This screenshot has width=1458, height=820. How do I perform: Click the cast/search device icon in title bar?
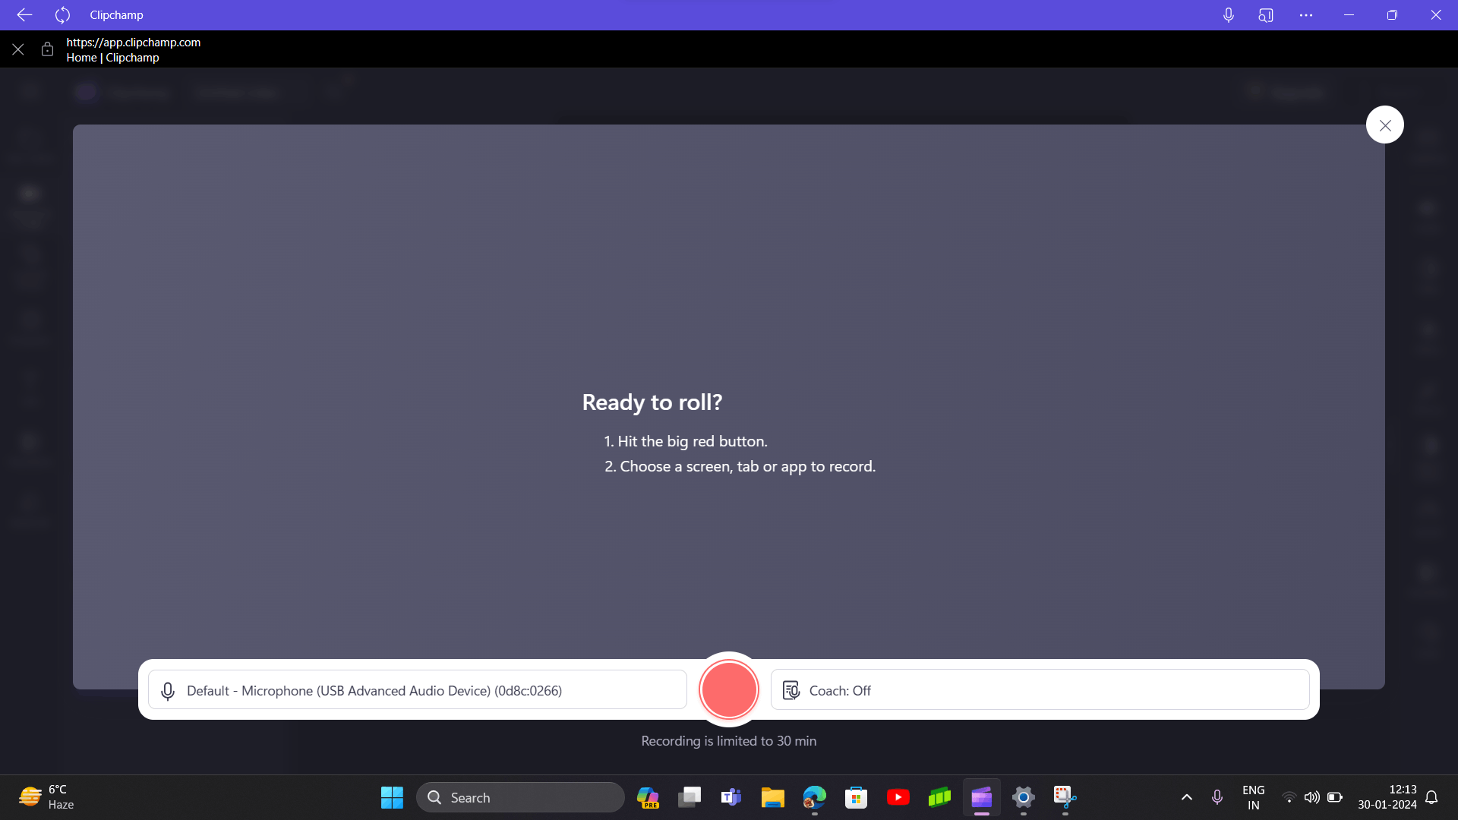click(1265, 14)
